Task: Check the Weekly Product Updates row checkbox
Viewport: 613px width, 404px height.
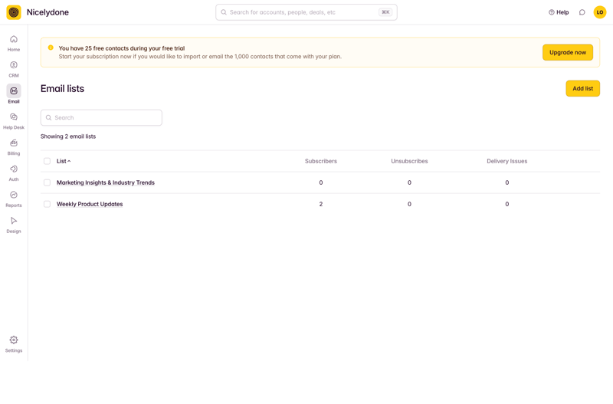Action: click(47, 204)
